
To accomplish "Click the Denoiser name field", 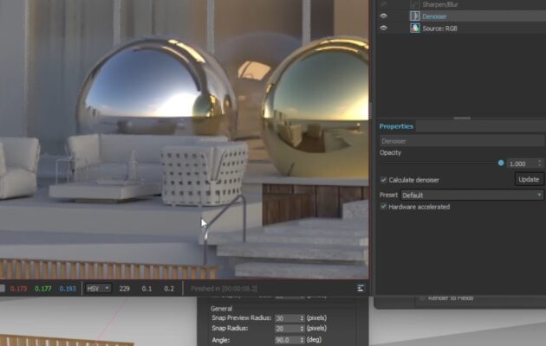I will coord(461,140).
